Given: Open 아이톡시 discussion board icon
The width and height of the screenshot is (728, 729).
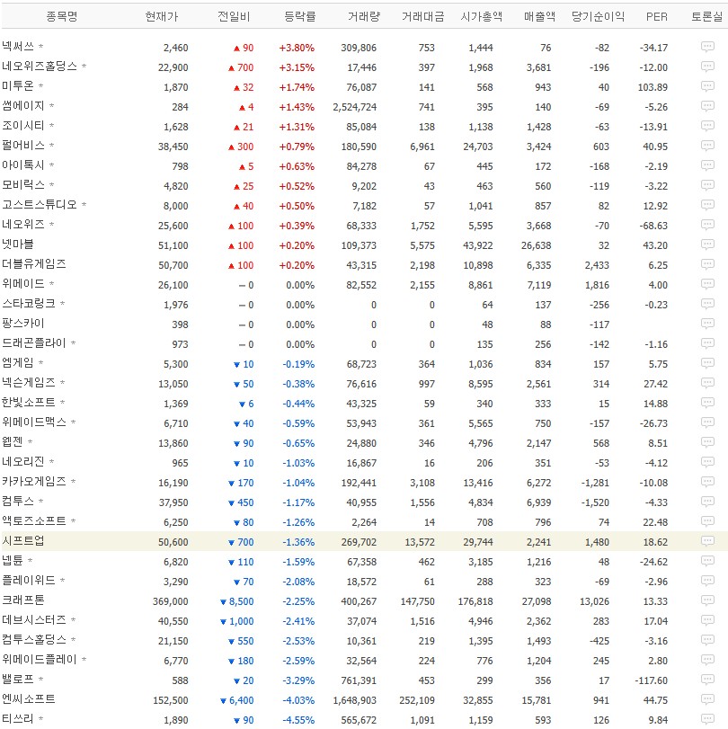Looking at the screenshot, I should point(707,165).
